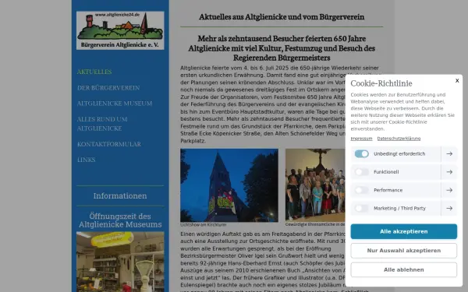468x292 pixels.
Task: Enable the Marketing / Third Party switch
Action: tap(361, 208)
